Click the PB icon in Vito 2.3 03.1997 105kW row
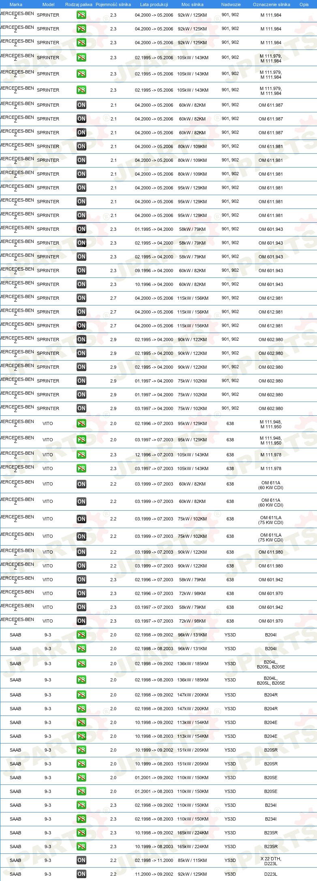 pyautogui.click(x=81, y=468)
